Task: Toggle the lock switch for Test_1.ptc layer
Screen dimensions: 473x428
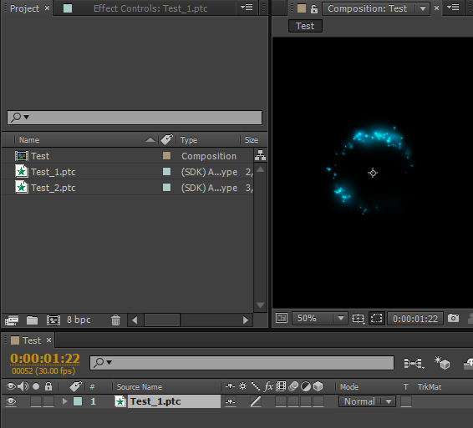Action: click(x=48, y=401)
